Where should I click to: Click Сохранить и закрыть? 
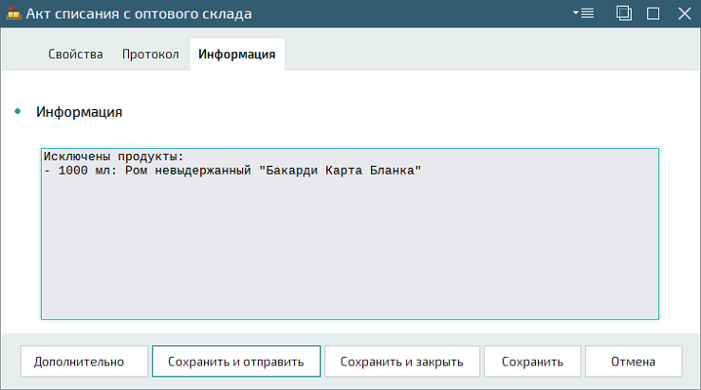click(402, 362)
